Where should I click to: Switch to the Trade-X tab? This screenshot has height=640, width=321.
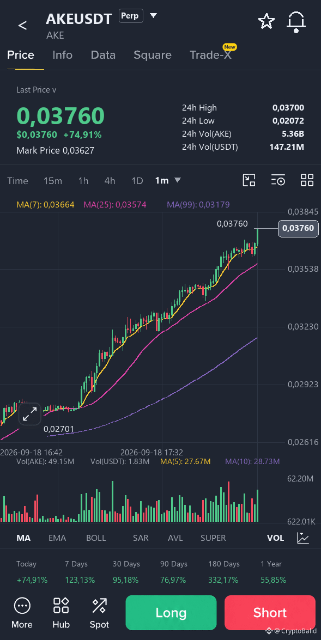pyautogui.click(x=211, y=55)
